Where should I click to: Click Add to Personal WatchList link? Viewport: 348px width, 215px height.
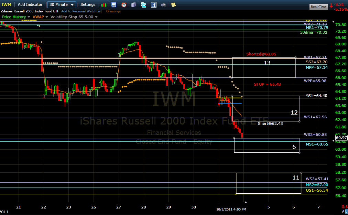pyautogui.click(x=81, y=11)
